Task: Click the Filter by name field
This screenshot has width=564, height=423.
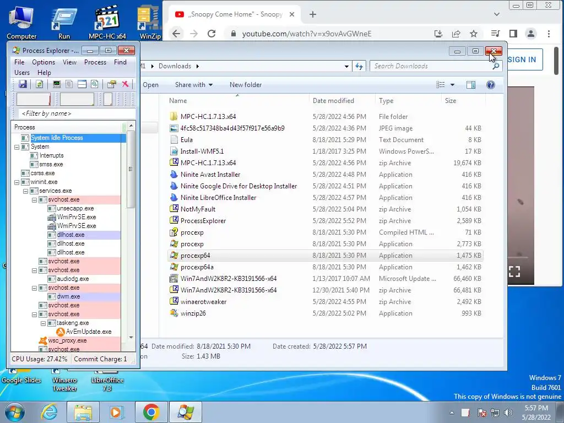Action: click(x=77, y=113)
